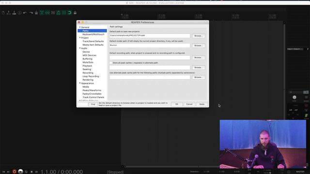Click the Save Project toolbar icon
Screen dimensions: 310x174
[x=14, y=13]
